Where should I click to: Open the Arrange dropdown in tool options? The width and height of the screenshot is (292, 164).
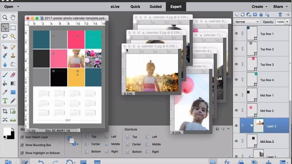73,141
